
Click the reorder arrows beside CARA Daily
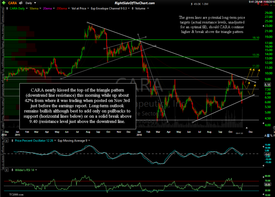click(7, 9)
